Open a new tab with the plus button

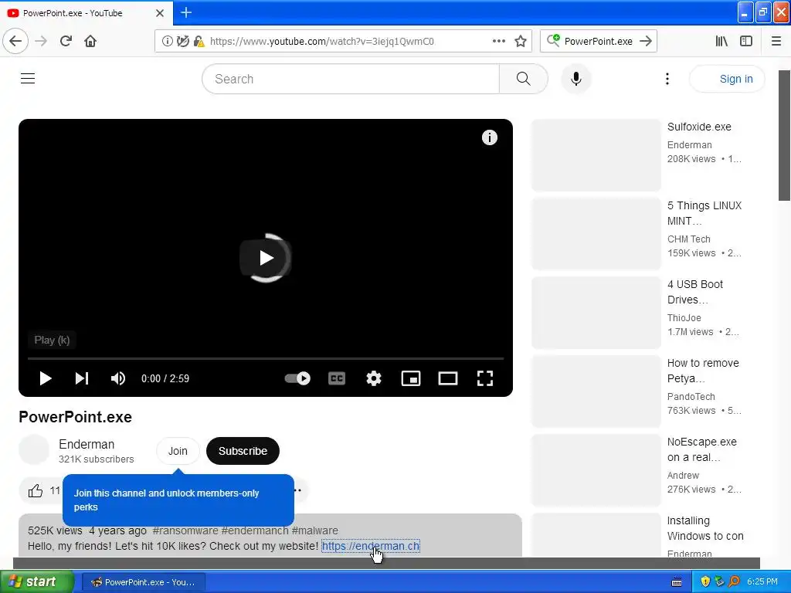coord(186,12)
